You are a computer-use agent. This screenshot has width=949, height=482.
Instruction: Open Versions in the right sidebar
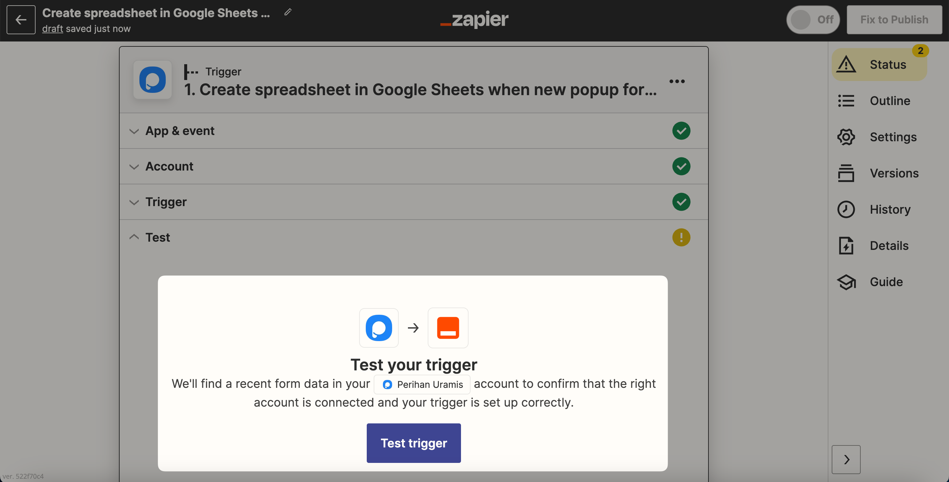click(894, 173)
